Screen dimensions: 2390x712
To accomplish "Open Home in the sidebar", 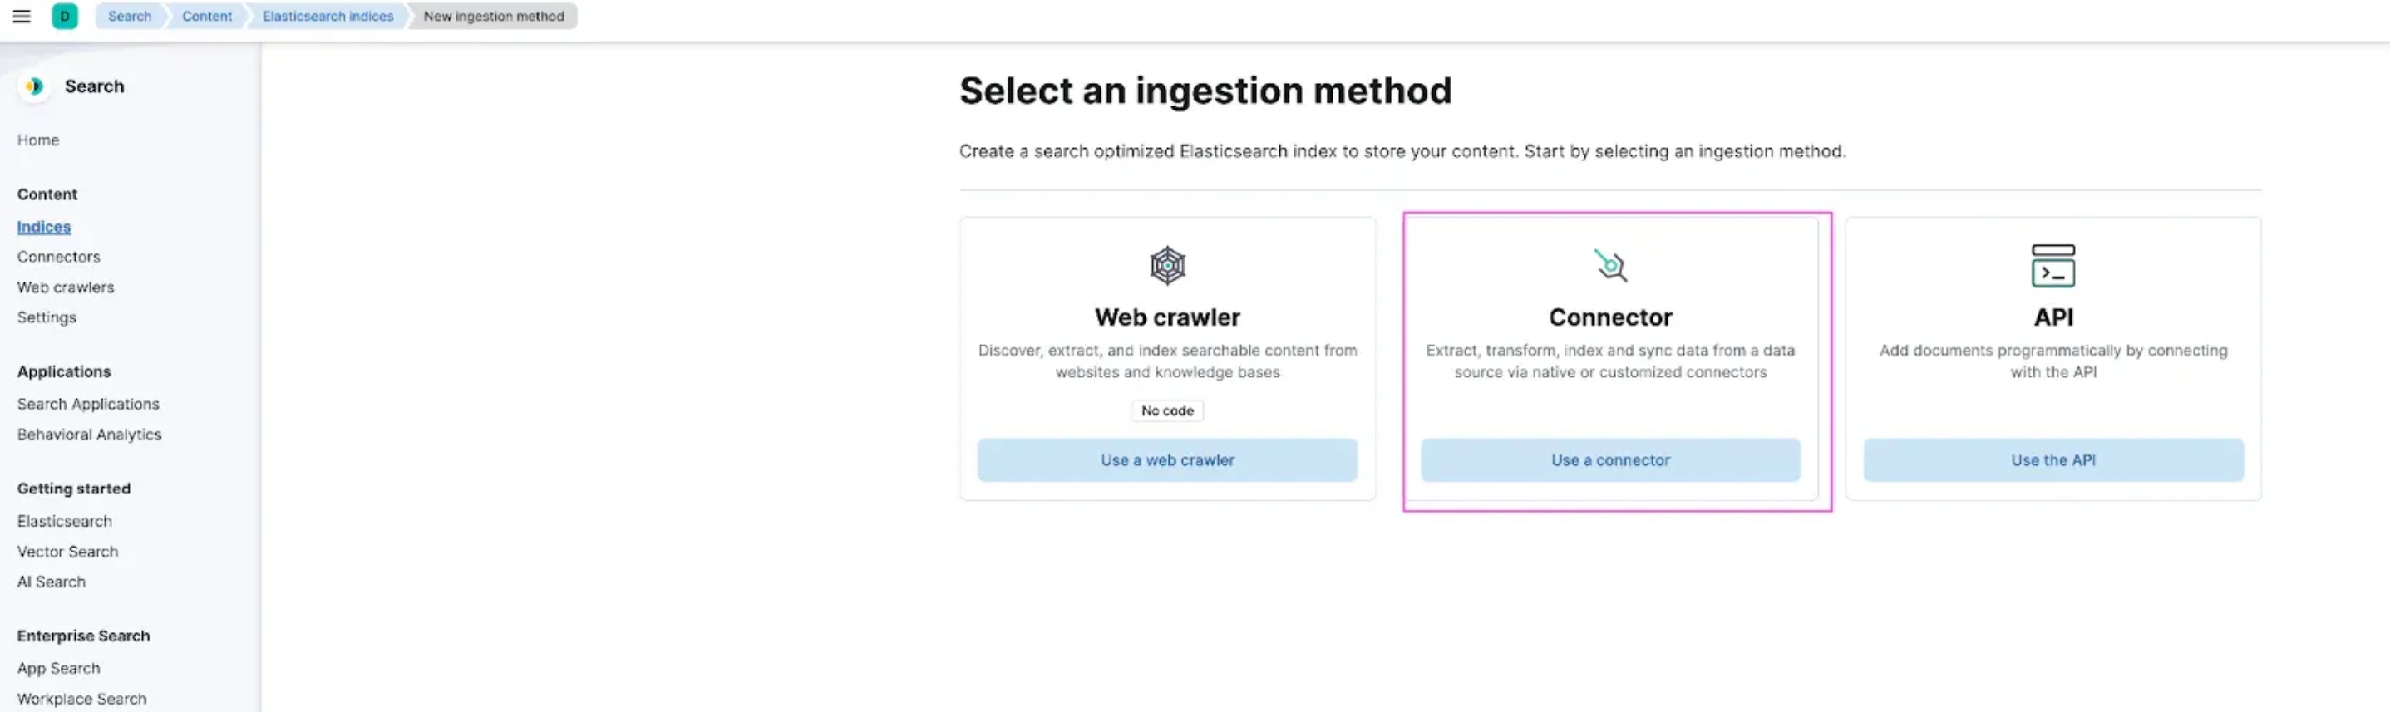I will (38, 140).
